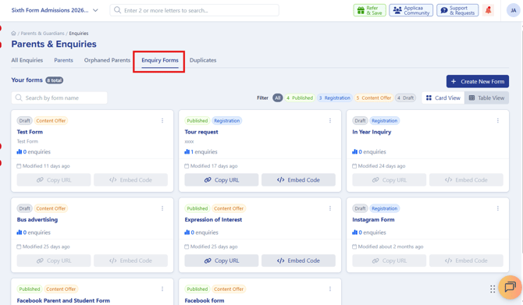
Task: Filter forms by Draft
Action: click(405, 98)
